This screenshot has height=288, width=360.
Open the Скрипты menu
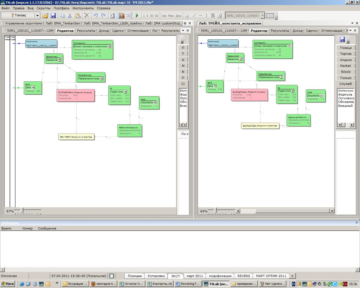click(43, 8)
